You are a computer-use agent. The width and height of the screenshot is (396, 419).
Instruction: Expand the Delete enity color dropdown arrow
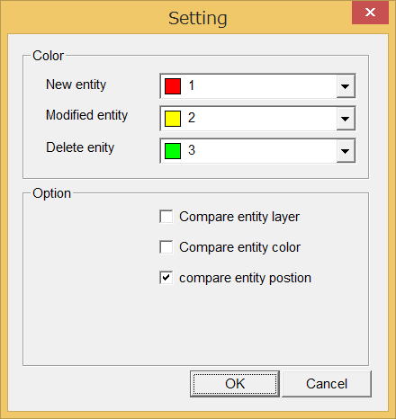tap(346, 151)
